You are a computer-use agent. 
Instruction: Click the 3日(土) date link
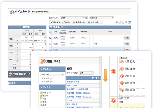pos(55,50)
